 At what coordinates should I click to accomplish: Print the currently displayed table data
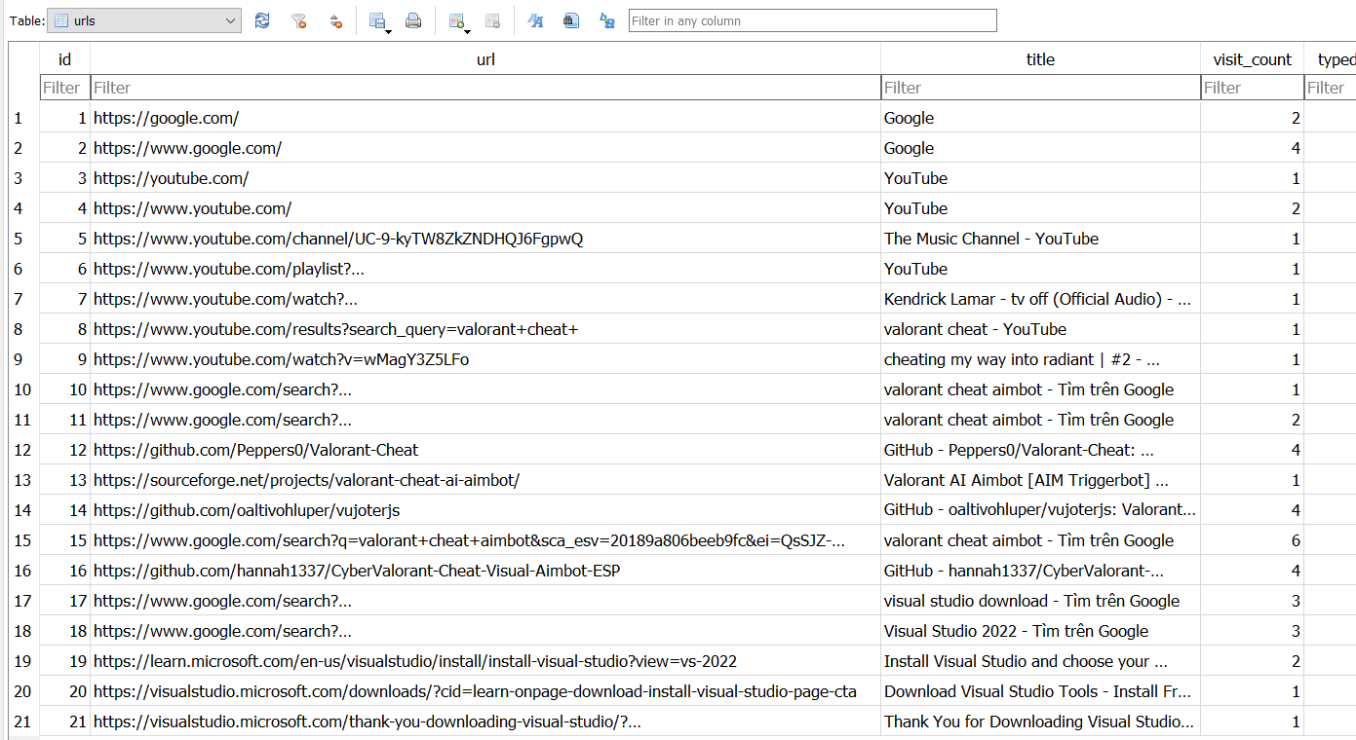pos(413,20)
